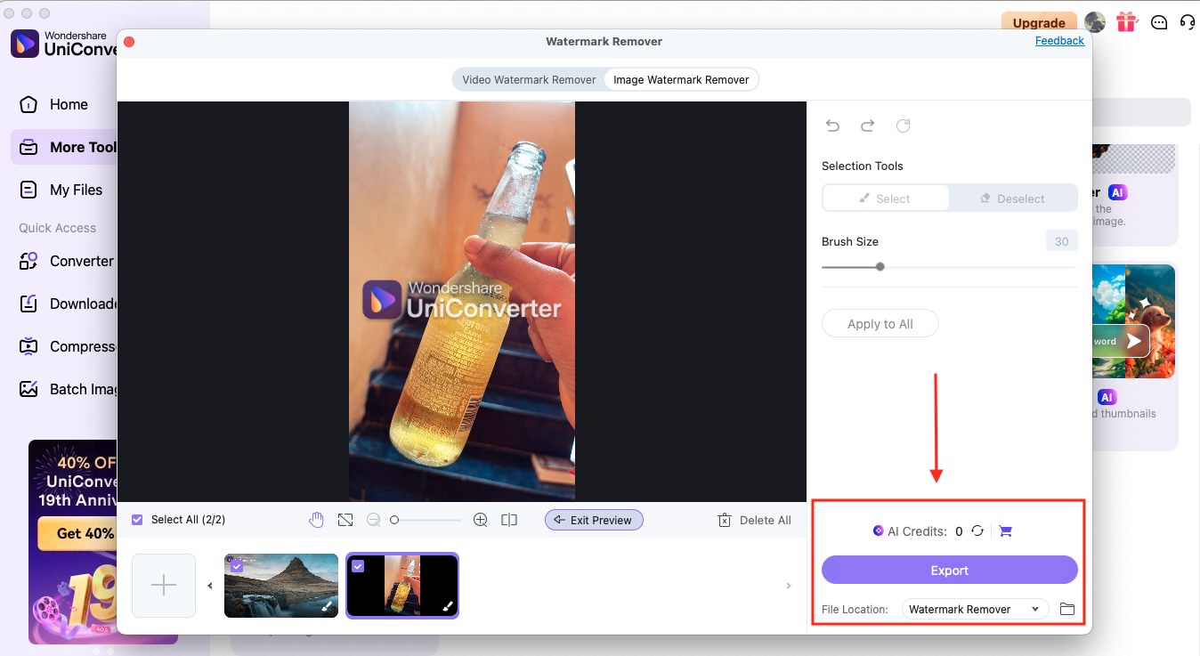This screenshot has width=1200, height=656.
Task: Open the message center chat icon
Action: point(1159,23)
